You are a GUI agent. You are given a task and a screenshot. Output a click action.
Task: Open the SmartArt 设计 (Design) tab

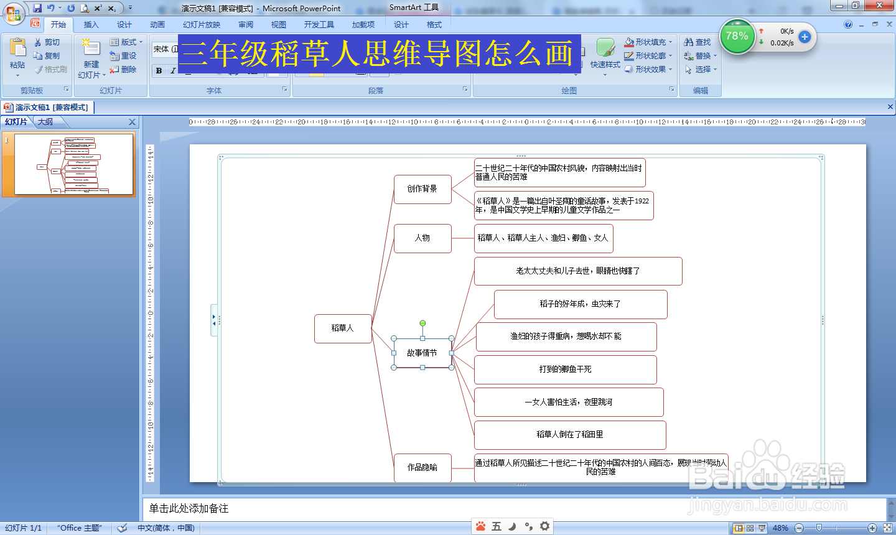[x=401, y=24]
